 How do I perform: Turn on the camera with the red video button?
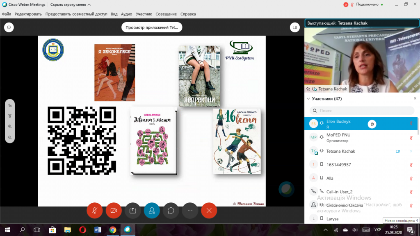tap(114, 210)
